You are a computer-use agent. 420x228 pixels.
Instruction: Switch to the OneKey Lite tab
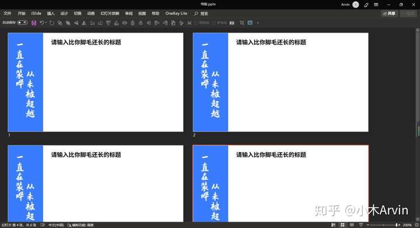point(176,13)
